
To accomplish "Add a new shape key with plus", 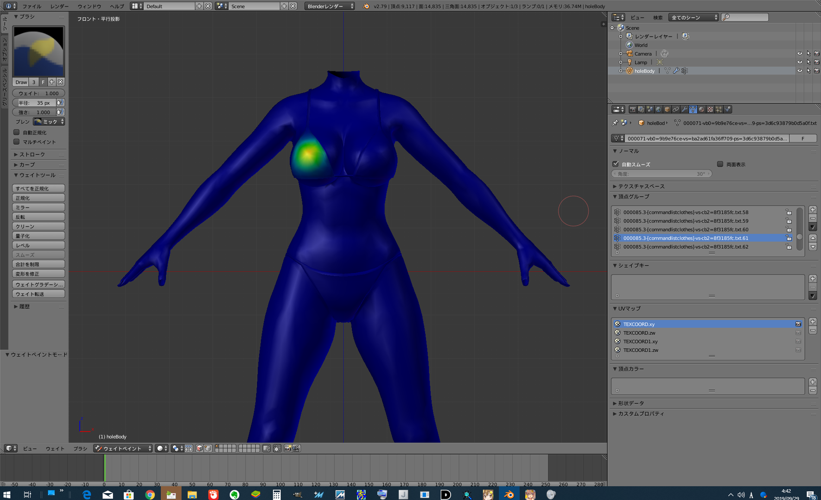I will [x=813, y=279].
